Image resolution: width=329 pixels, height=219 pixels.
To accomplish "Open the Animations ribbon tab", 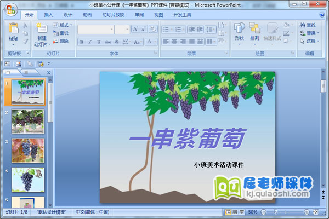I will tap(87, 15).
